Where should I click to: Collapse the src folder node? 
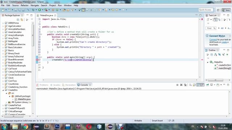tap(7, 93)
